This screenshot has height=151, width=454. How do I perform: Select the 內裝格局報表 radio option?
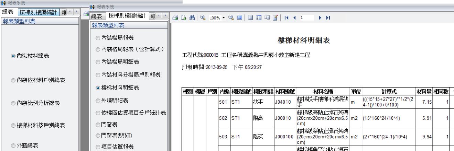click(x=98, y=37)
